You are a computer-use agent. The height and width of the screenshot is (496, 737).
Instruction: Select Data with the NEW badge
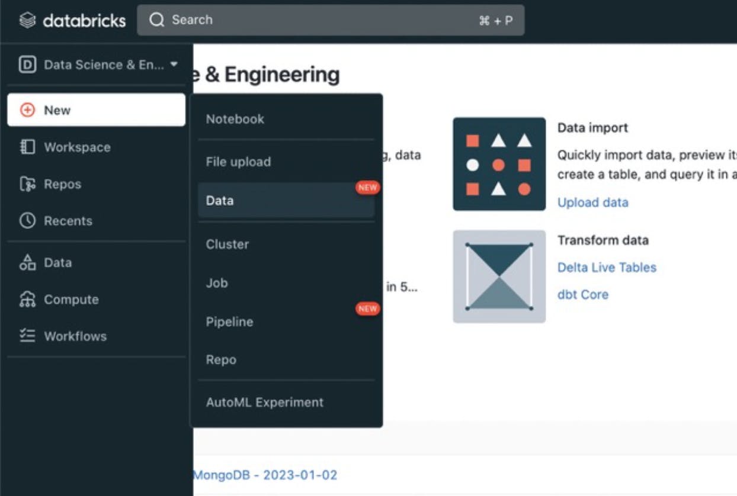[x=219, y=200]
